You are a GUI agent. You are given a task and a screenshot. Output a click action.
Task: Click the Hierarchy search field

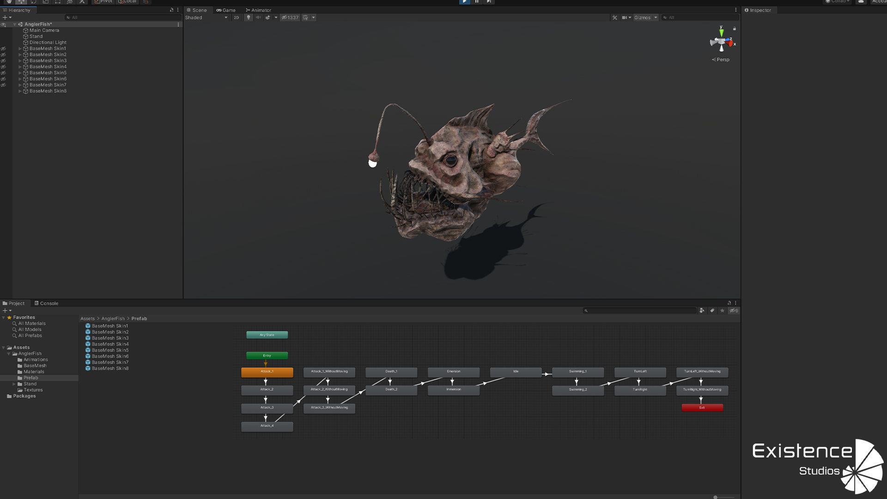pos(123,18)
